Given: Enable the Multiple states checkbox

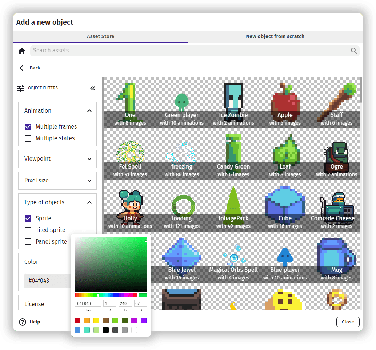Looking at the screenshot, I should click(28, 138).
